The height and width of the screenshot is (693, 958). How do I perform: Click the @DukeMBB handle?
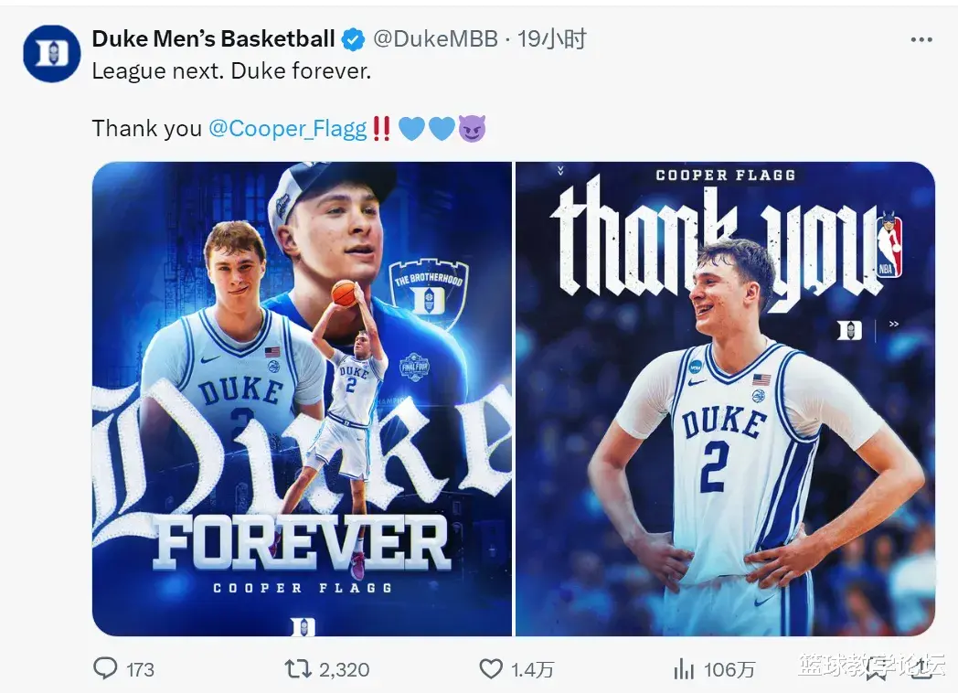coord(435,38)
